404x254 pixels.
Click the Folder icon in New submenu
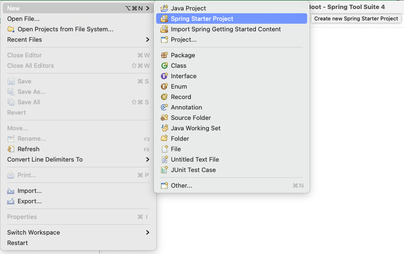[164, 138]
